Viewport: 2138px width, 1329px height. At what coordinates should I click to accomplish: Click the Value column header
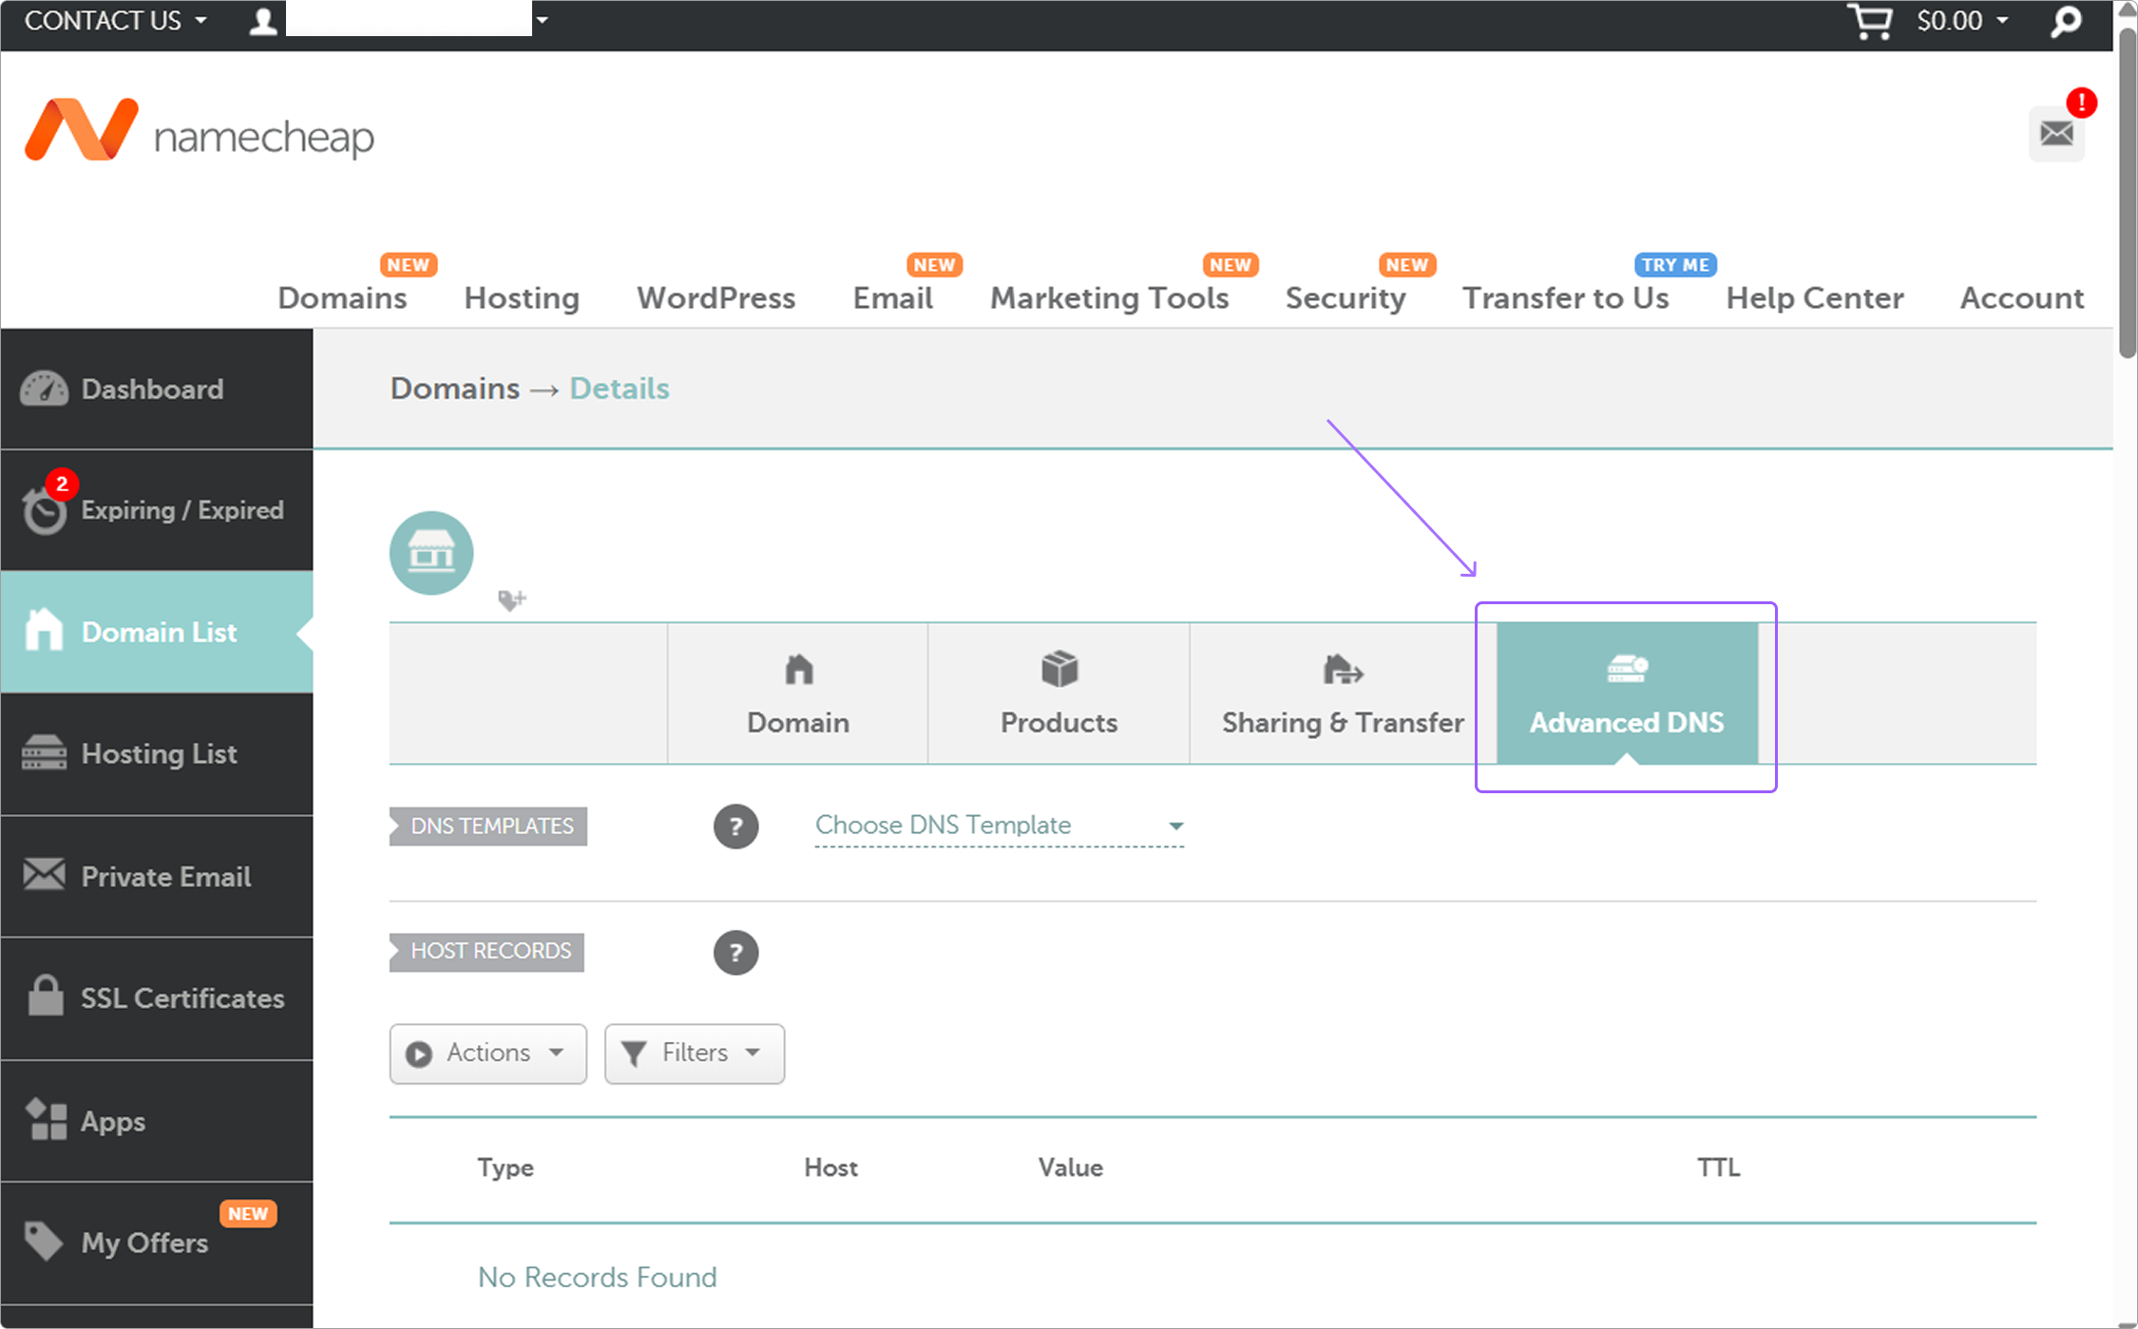point(1071,1168)
